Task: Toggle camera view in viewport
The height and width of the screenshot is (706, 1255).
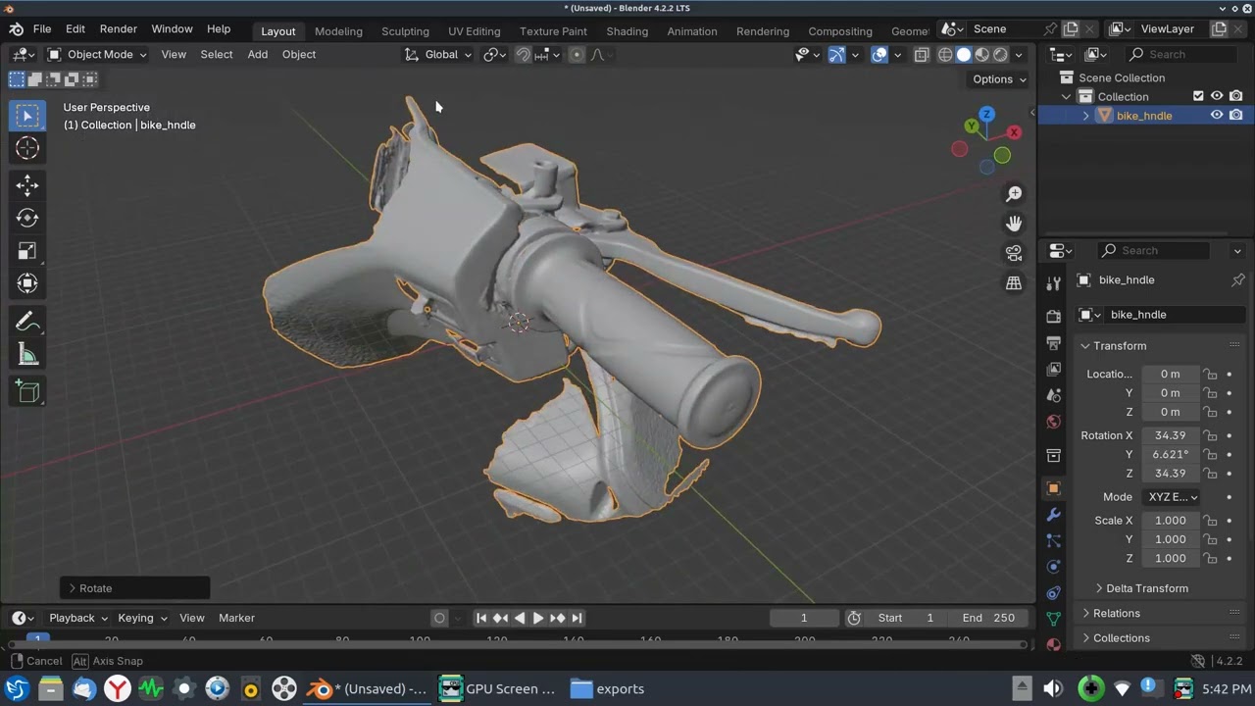Action: [1014, 253]
